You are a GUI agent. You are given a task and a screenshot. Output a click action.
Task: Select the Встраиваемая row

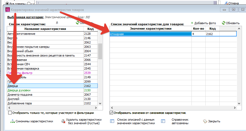[52, 60]
